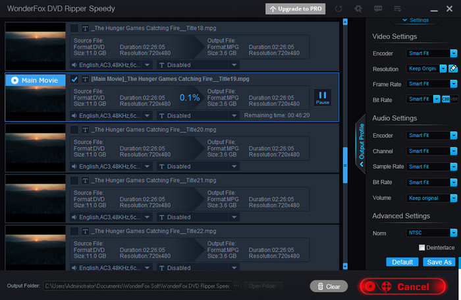Click the subtitle T icon in Title21 row
The width and height of the screenshot is (461, 300).
161,218
